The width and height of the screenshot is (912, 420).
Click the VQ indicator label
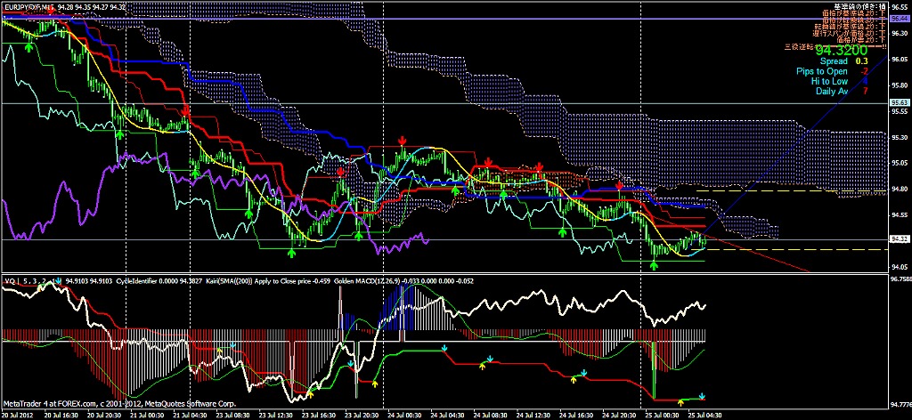[9, 281]
